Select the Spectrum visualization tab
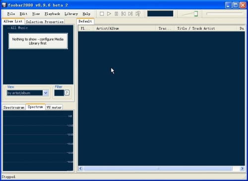248x181 pixels. (x=35, y=107)
